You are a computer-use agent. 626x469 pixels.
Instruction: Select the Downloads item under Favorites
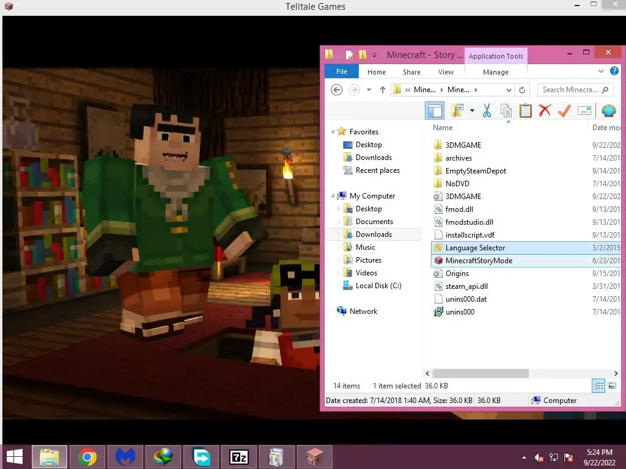pyautogui.click(x=374, y=157)
